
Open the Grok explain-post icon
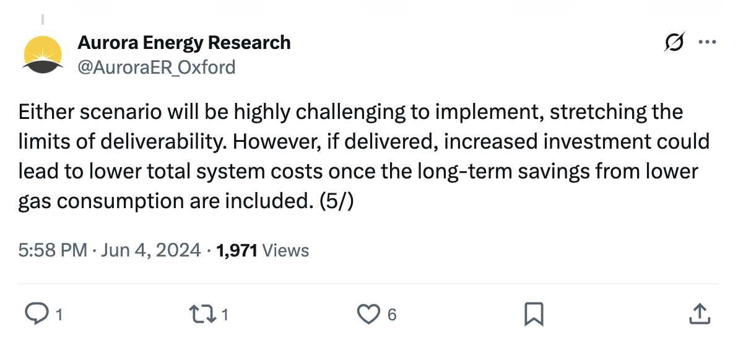tap(674, 43)
